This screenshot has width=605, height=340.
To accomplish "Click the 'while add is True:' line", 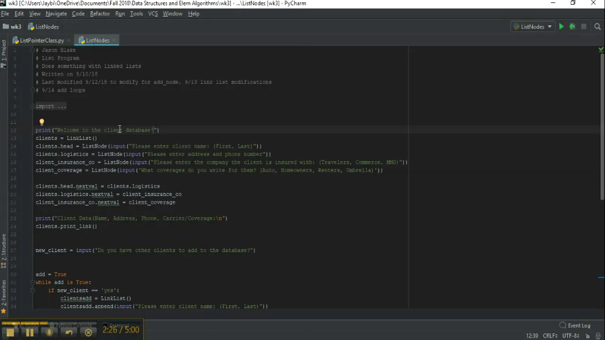I will pyautogui.click(x=63, y=282).
